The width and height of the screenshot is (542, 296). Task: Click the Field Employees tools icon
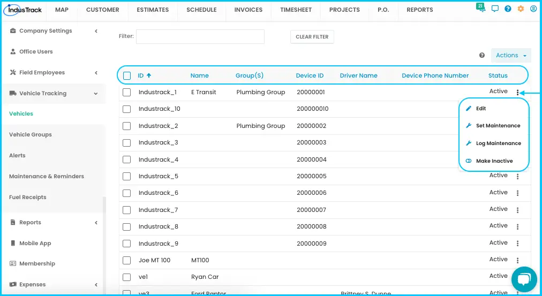pos(13,72)
